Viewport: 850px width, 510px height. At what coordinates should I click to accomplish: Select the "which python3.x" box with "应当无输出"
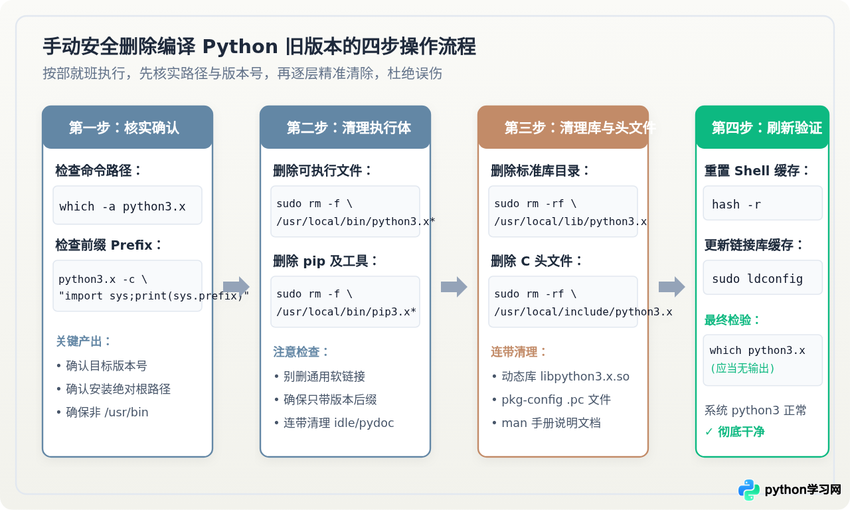click(762, 360)
